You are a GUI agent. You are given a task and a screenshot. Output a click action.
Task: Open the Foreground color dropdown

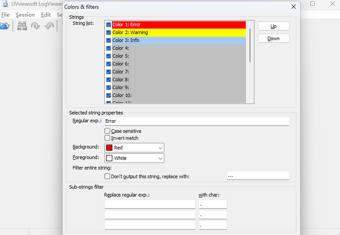(x=134, y=158)
